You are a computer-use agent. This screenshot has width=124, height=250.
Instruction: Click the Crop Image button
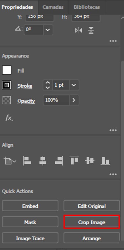[92, 222]
